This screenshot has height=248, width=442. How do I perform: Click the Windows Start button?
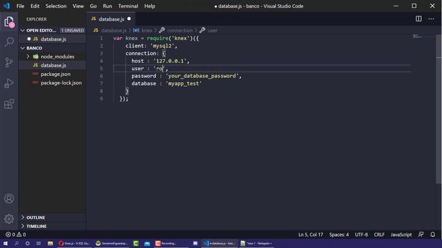[x=6, y=243]
